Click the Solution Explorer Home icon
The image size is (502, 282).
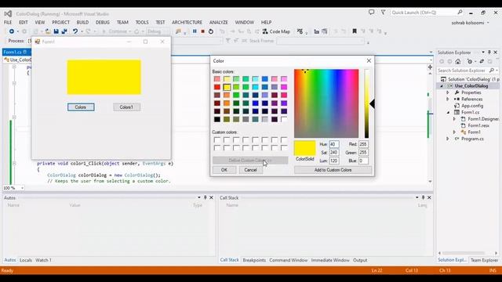click(x=458, y=61)
